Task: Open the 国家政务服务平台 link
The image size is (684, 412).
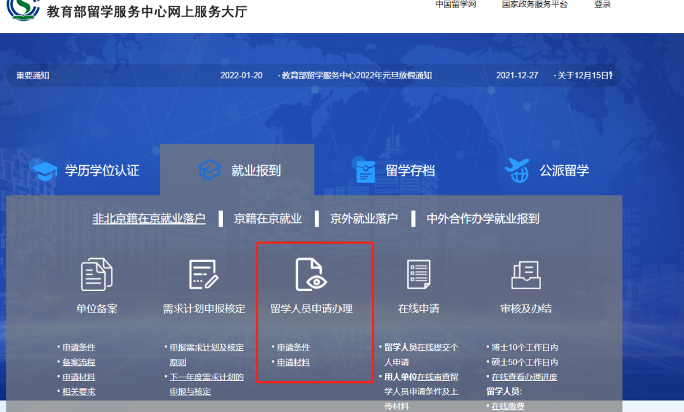Action: tap(535, 4)
